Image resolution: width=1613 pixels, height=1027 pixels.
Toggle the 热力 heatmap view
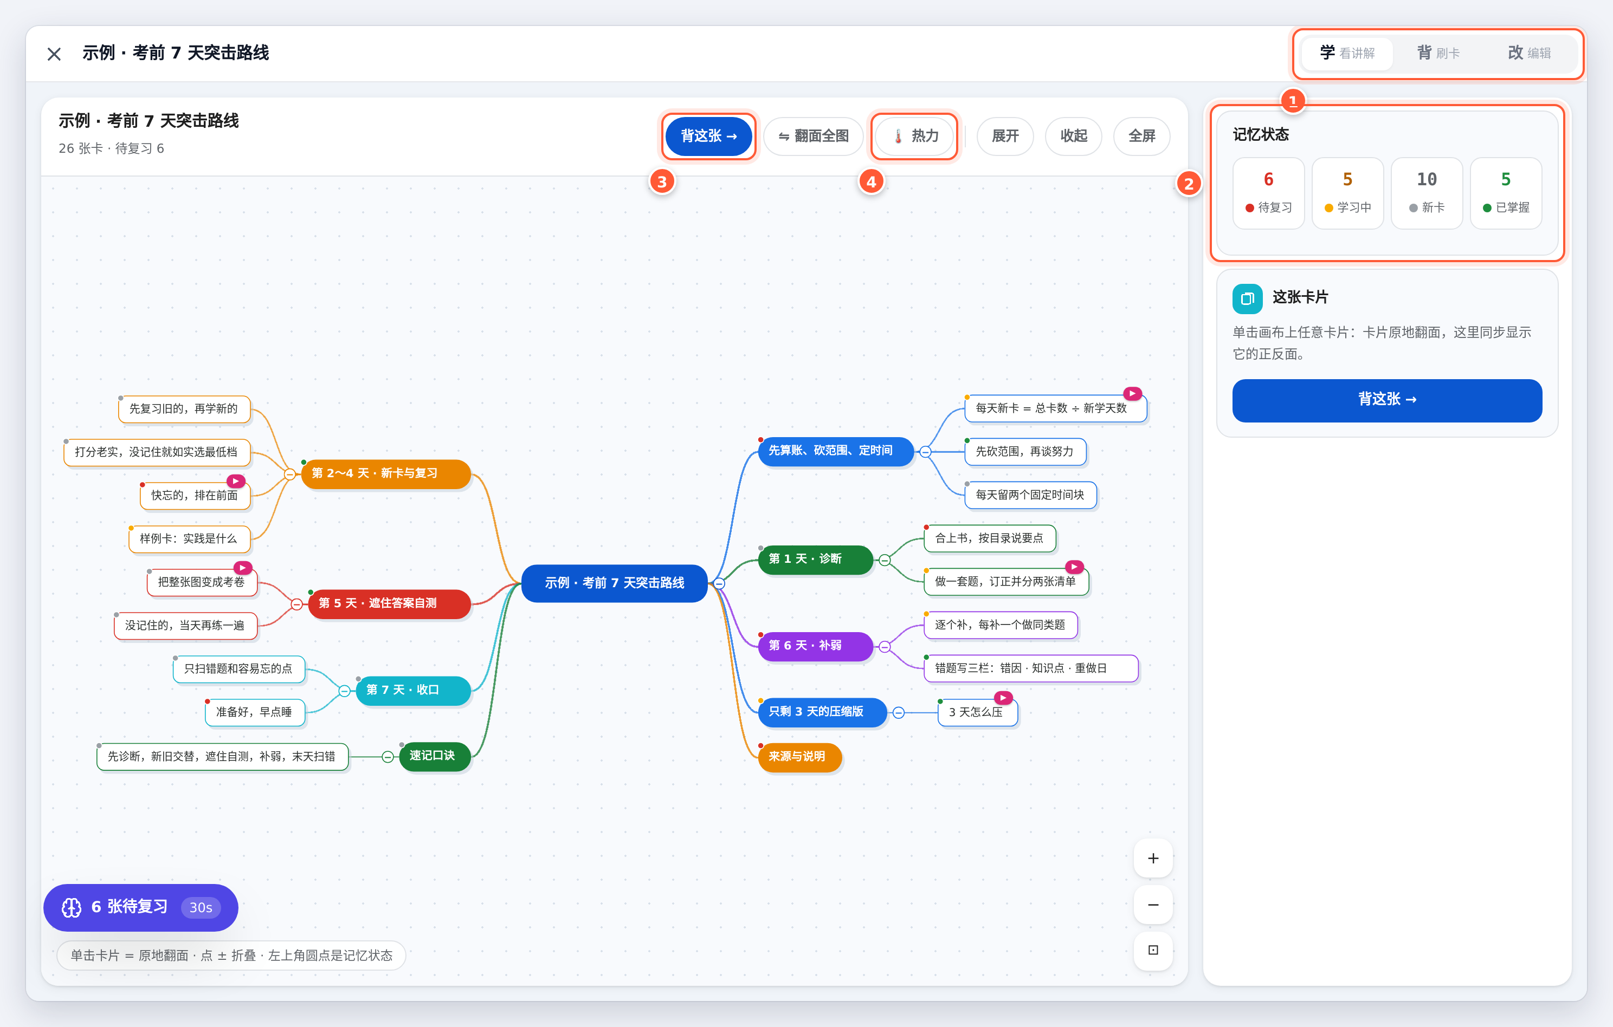(x=915, y=136)
